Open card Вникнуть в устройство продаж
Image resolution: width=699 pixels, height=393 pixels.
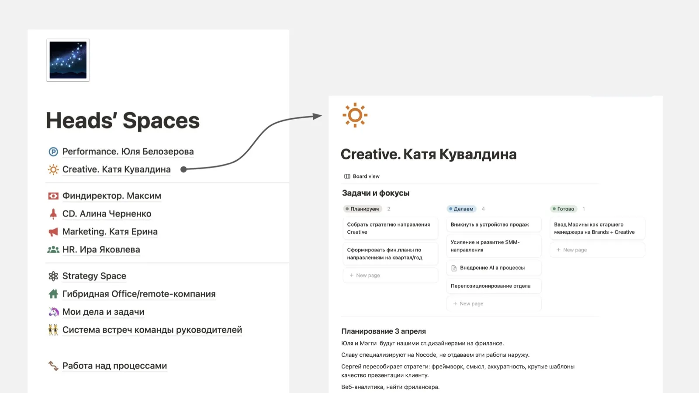pyautogui.click(x=494, y=224)
